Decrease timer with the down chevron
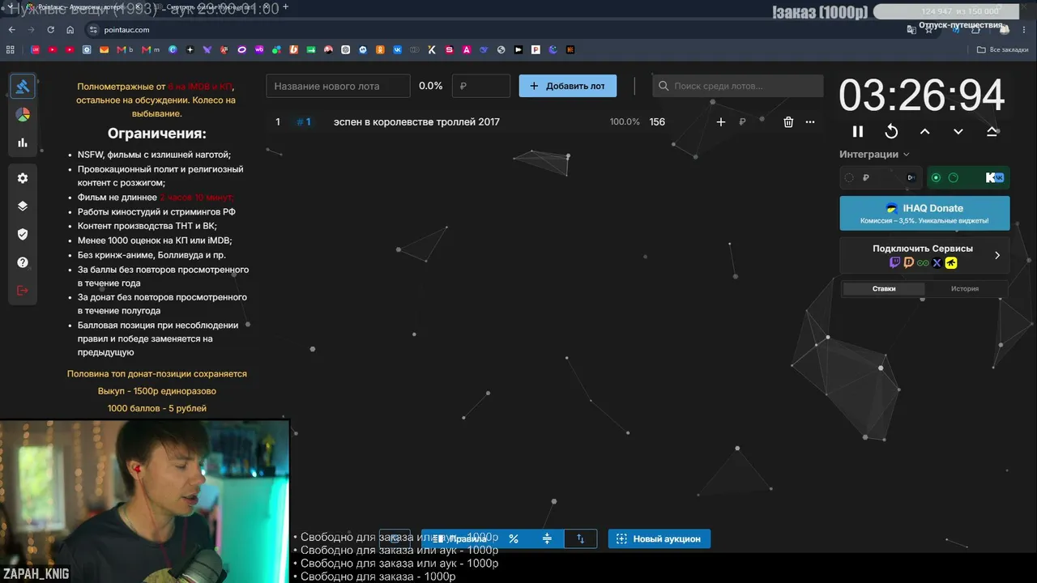The height and width of the screenshot is (583, 1037). pyautogui.click(x=958, y=131)
